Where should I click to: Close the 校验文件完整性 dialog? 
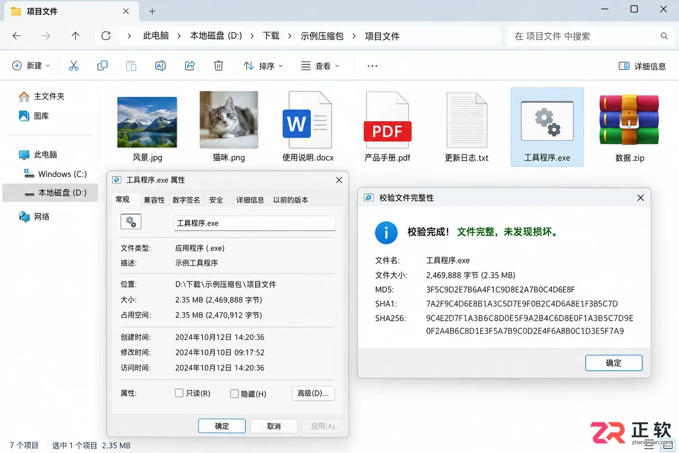click(640, 198)
